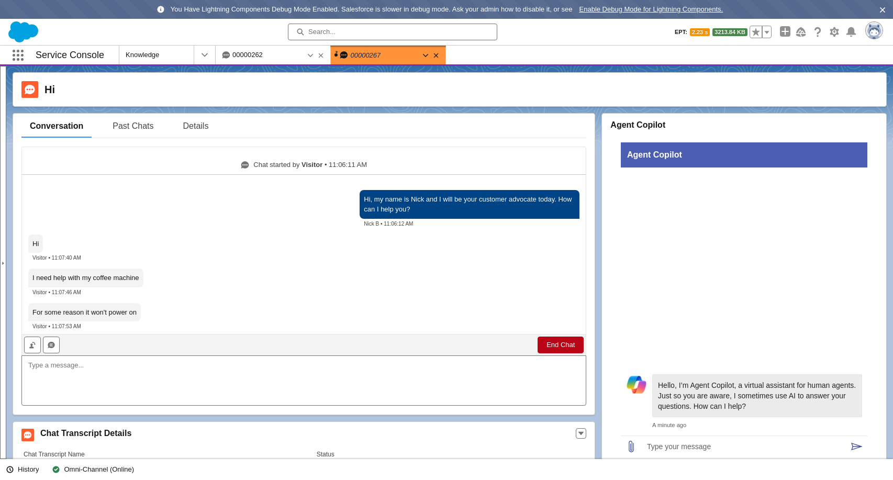Open Salesforce Help
893x480 pixels.
[x=817, y=32]
